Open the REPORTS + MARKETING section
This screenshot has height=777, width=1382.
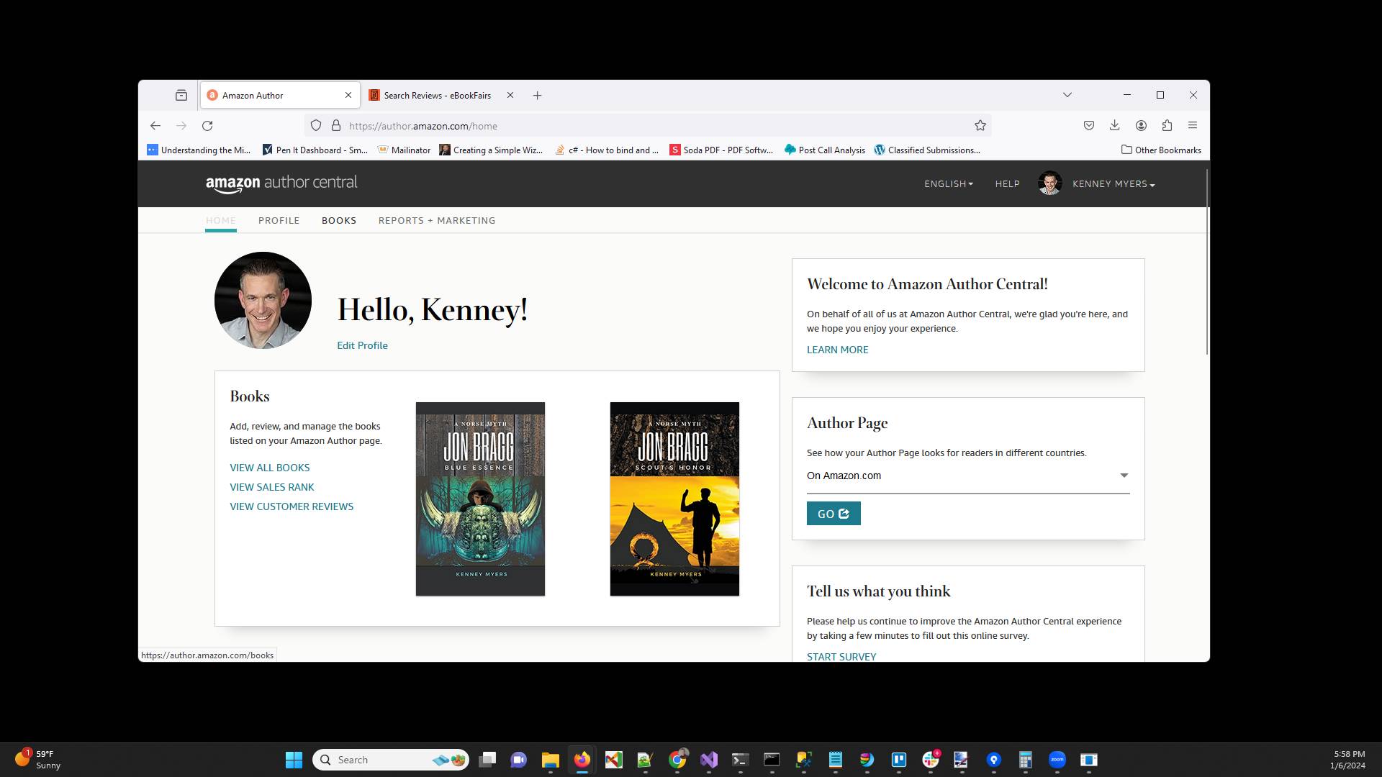(436, 220)
